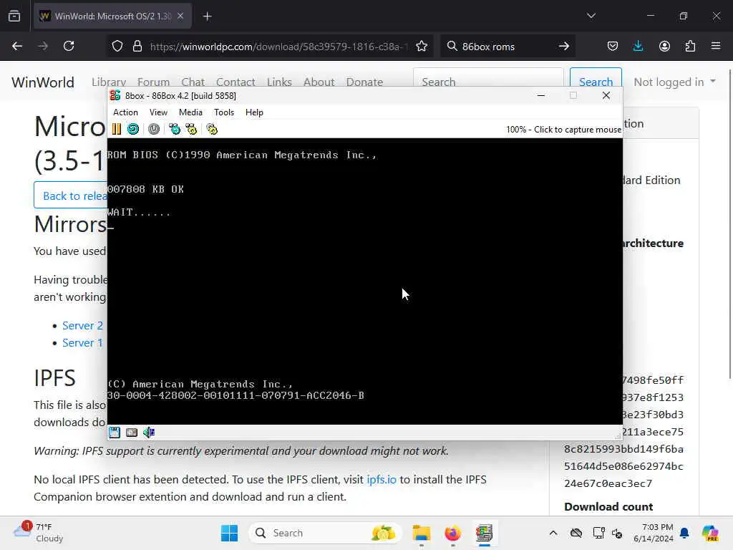Open Firefox application menu
Image resolution: width=733 pixels, height=550 pixels.
716,47
